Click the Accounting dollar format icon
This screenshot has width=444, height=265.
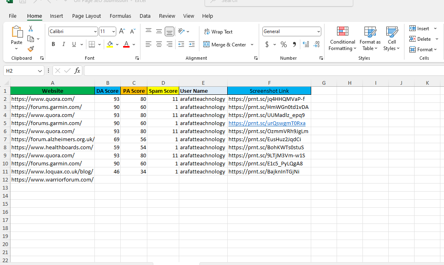point(267,44)
